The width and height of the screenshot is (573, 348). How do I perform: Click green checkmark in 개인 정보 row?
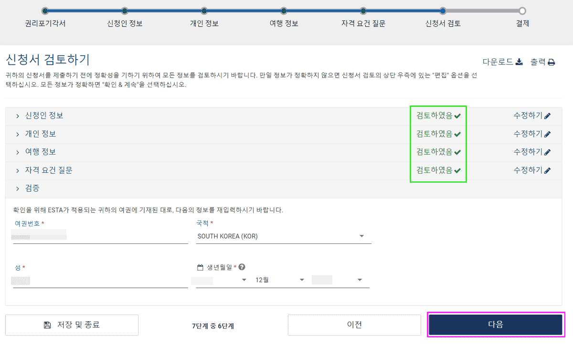point(457,134)
